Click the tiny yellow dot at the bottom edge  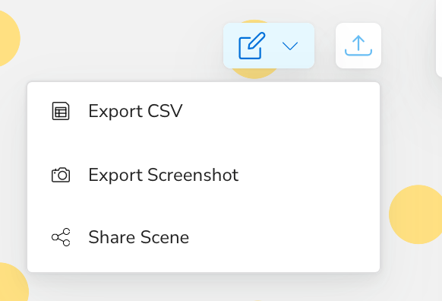[257, 300]
